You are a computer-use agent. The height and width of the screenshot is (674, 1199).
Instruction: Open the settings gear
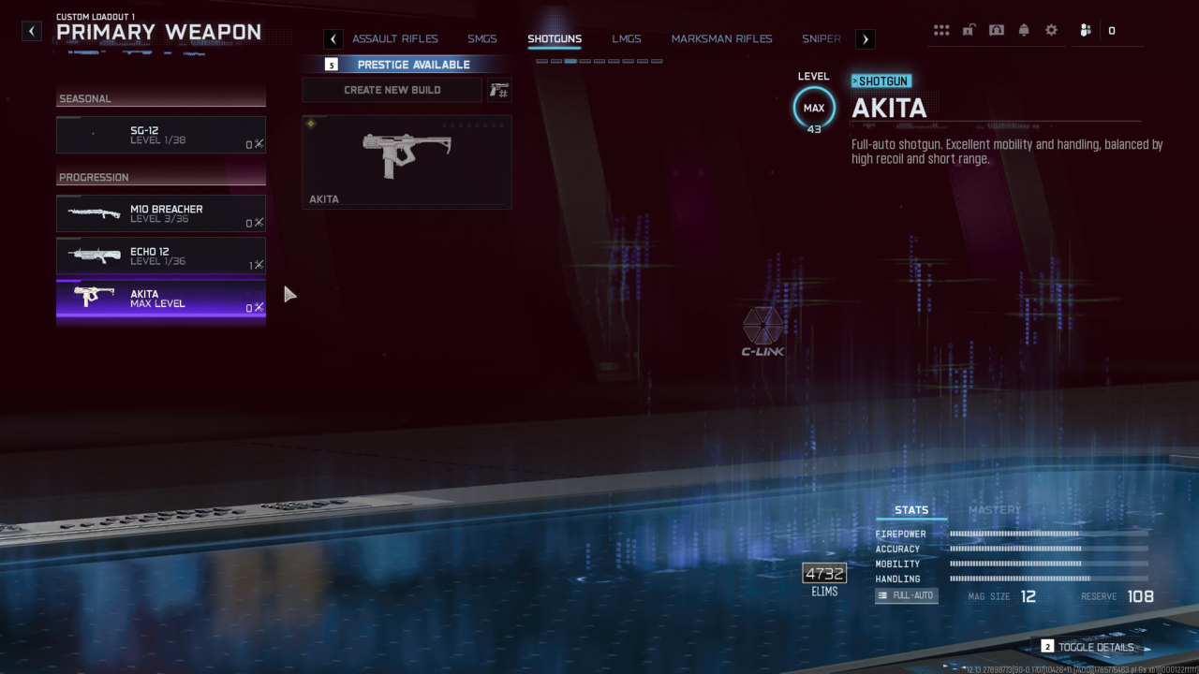1051,30
